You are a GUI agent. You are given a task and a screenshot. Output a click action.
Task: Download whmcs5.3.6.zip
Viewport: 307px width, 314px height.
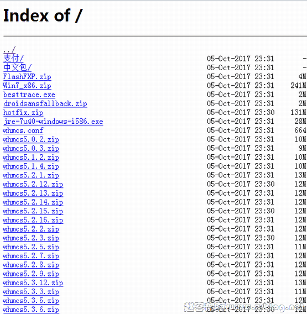[32, 310]
